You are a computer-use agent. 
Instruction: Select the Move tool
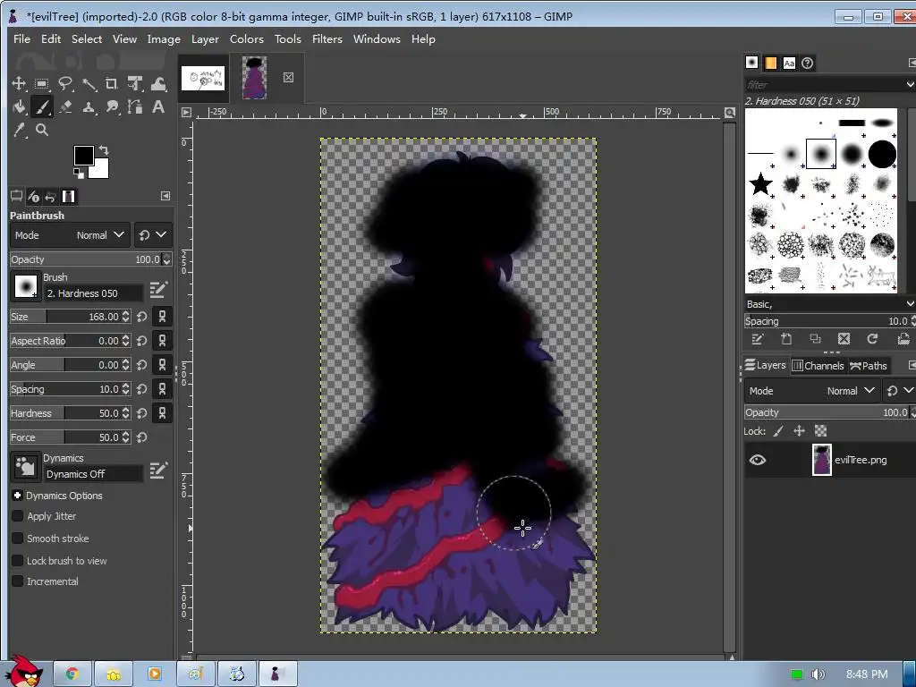coord(19,83)
